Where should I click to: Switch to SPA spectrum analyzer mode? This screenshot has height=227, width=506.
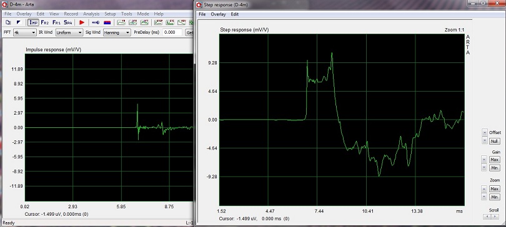(x=67, y=22)
